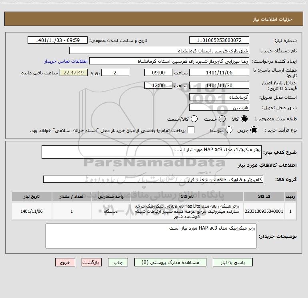
Task: Click the response deadline time 09:00 field
Action: (158, 72)
